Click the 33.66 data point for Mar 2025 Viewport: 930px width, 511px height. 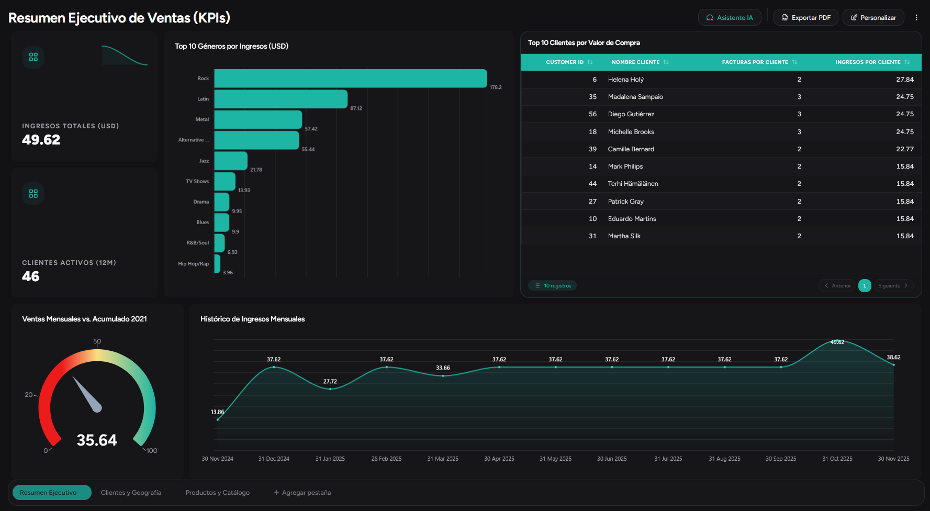443,375
